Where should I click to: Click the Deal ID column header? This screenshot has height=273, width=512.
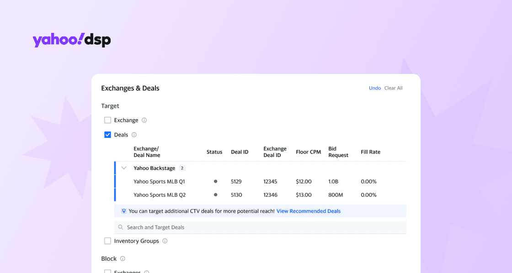240,152
